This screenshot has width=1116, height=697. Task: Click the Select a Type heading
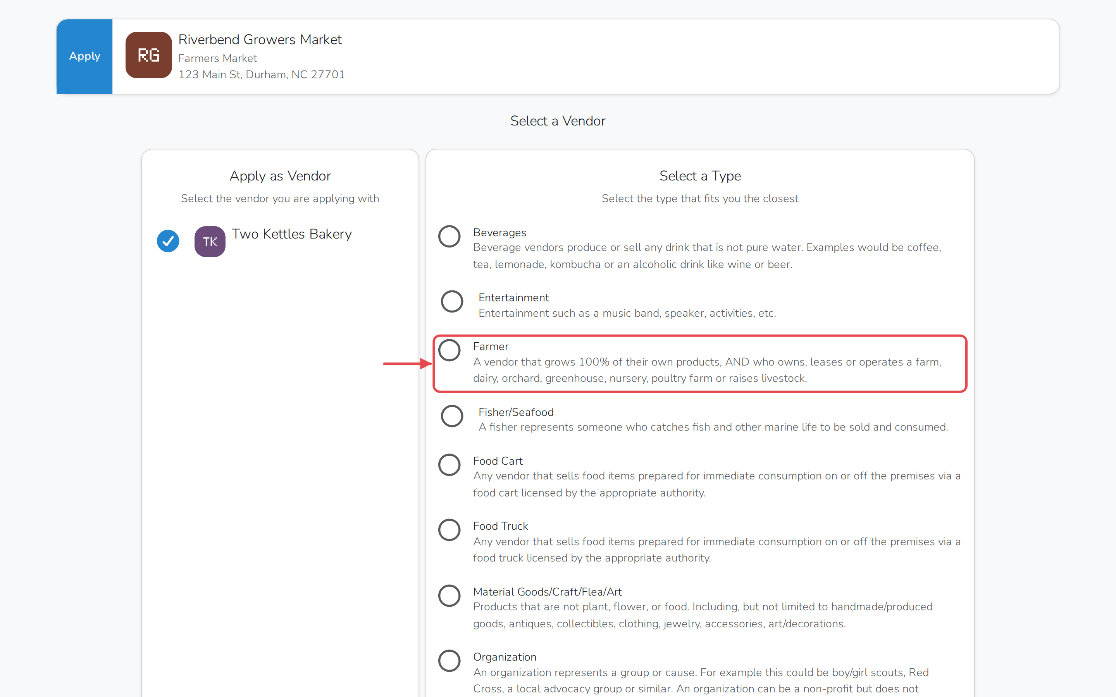700,176
